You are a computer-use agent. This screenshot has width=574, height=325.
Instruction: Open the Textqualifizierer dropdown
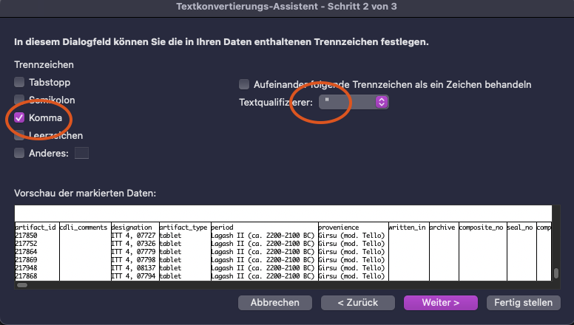click(354, 102)
